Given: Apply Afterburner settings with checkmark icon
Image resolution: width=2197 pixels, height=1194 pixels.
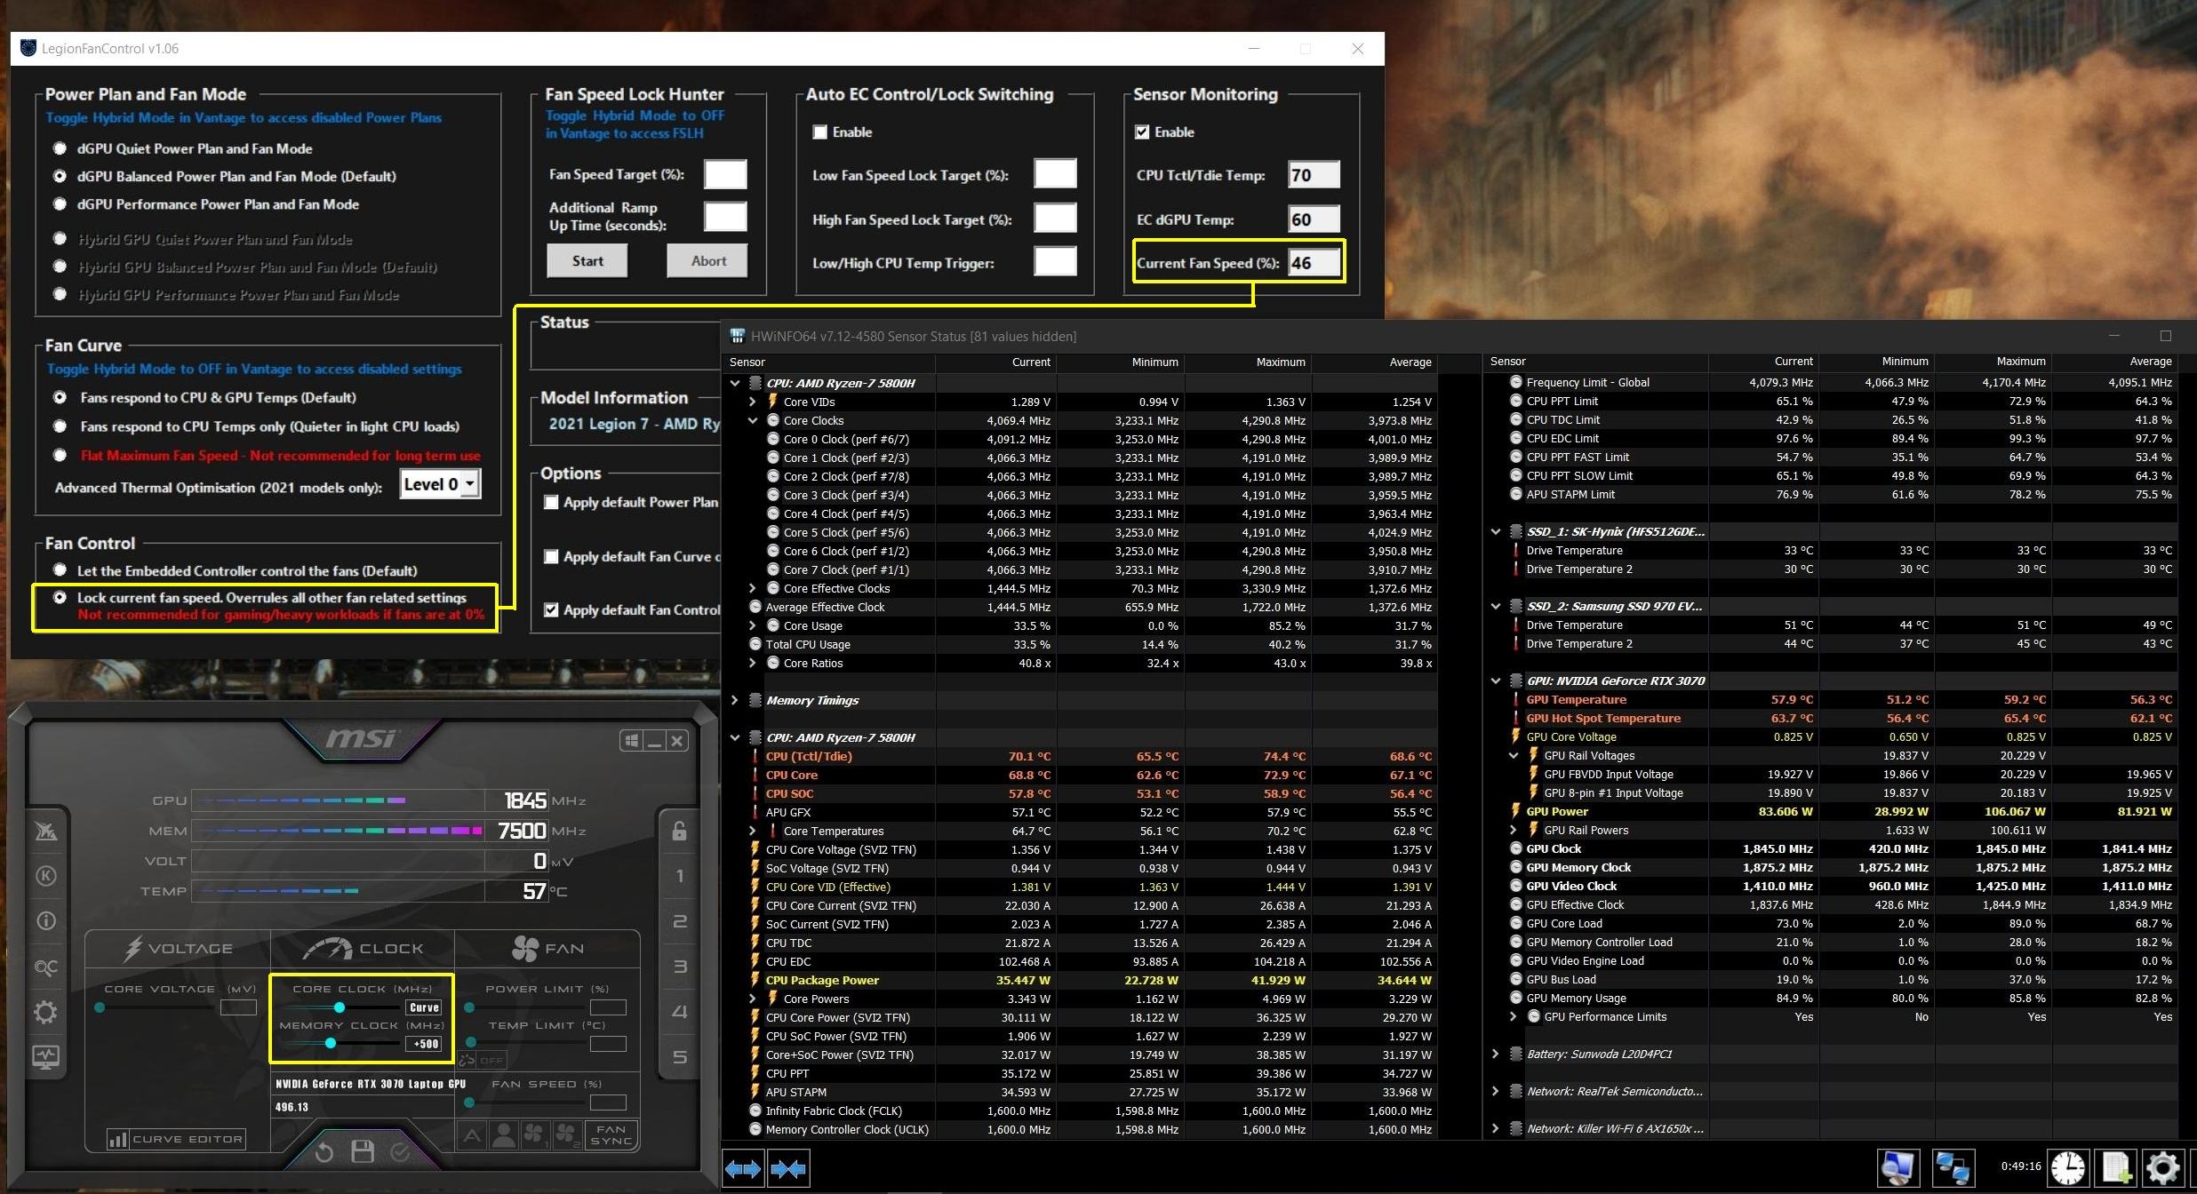Looking at the screenshot, I should click(401, 1152).
